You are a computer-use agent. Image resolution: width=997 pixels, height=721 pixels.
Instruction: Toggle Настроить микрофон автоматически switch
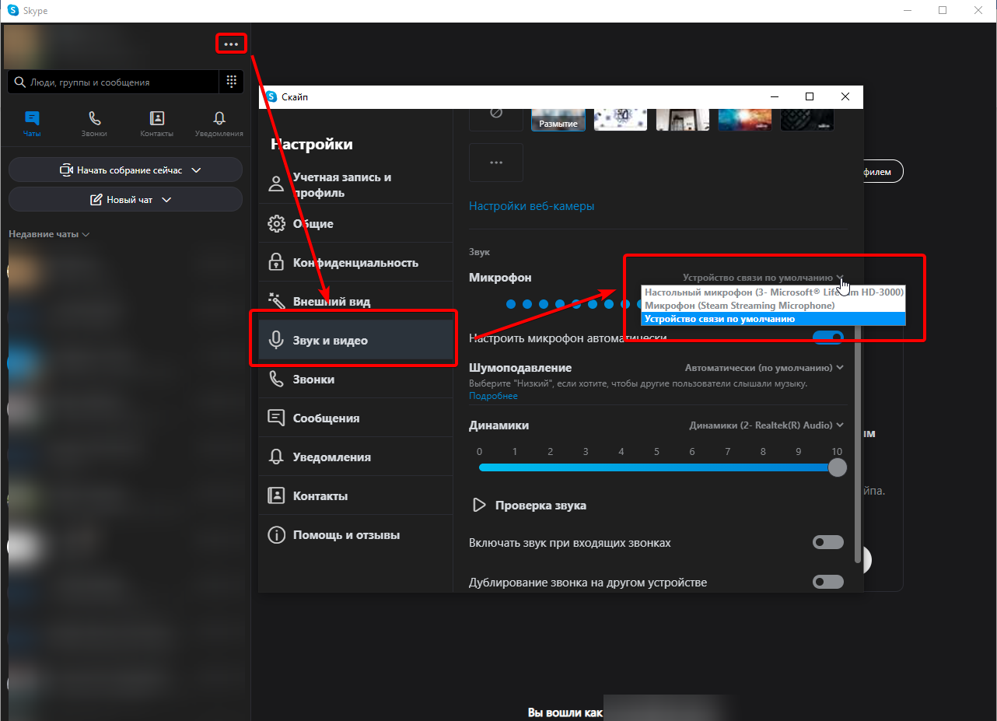pos(828,338)
